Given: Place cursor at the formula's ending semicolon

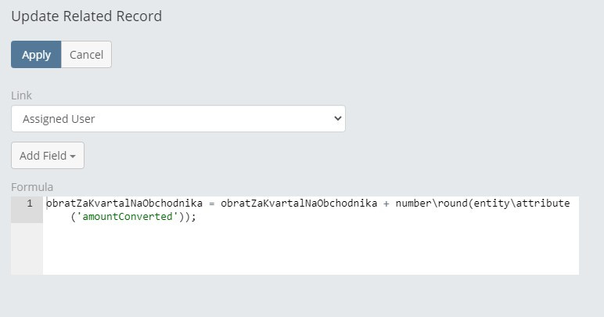Looking at the screenshot, I should 193,217.
